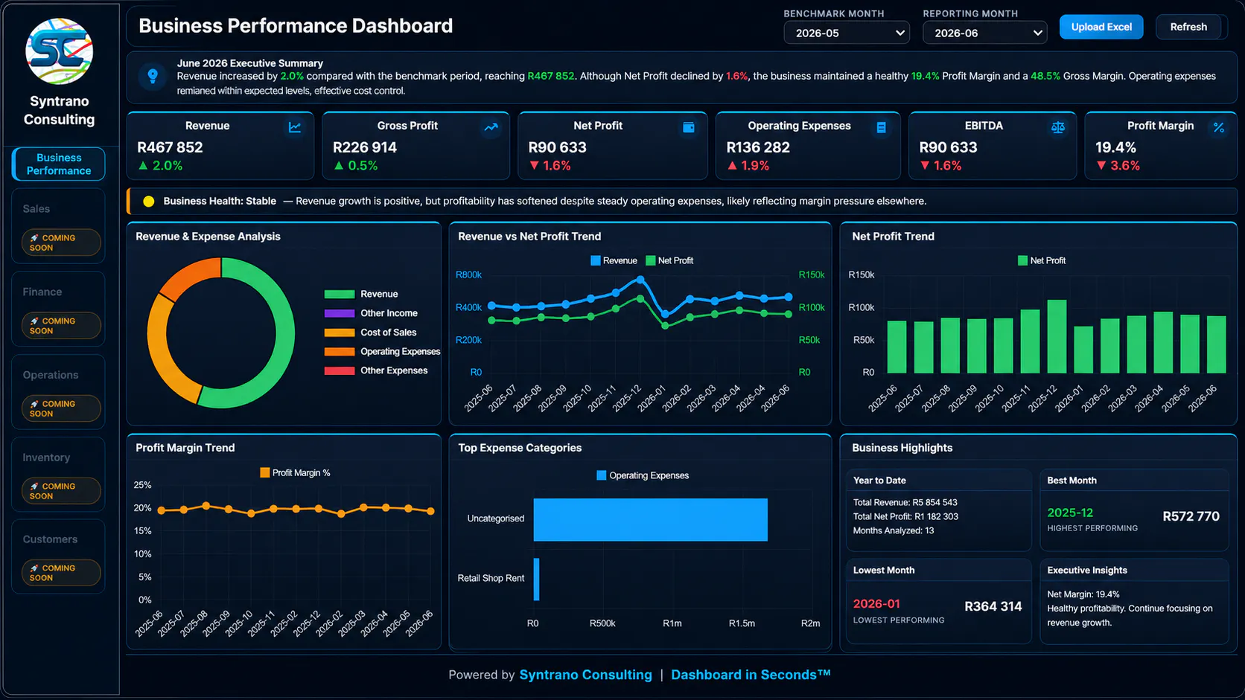The image size is (1245, 700).
Task: Toggle Cost of Sales legend swatch
Action: pyautogui.click(x=340, y=333)
